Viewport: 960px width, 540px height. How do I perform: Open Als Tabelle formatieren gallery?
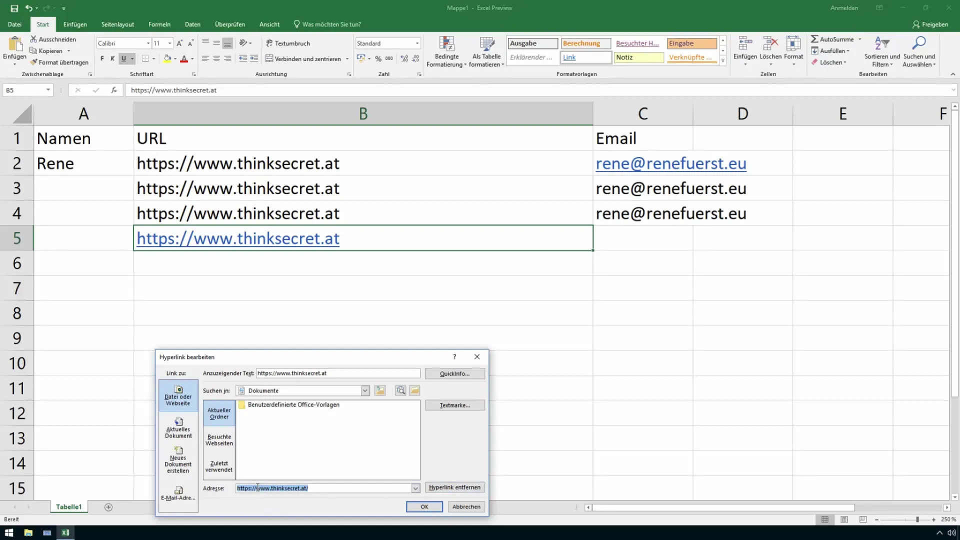click(486, 52)
